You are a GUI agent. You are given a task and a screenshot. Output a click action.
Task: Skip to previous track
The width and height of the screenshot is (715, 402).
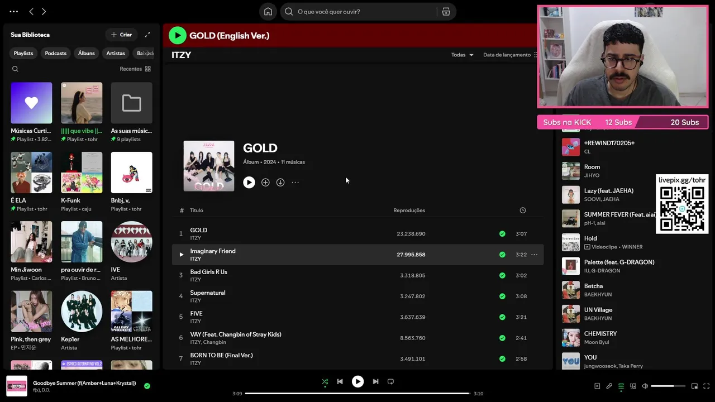click(340, 382)
